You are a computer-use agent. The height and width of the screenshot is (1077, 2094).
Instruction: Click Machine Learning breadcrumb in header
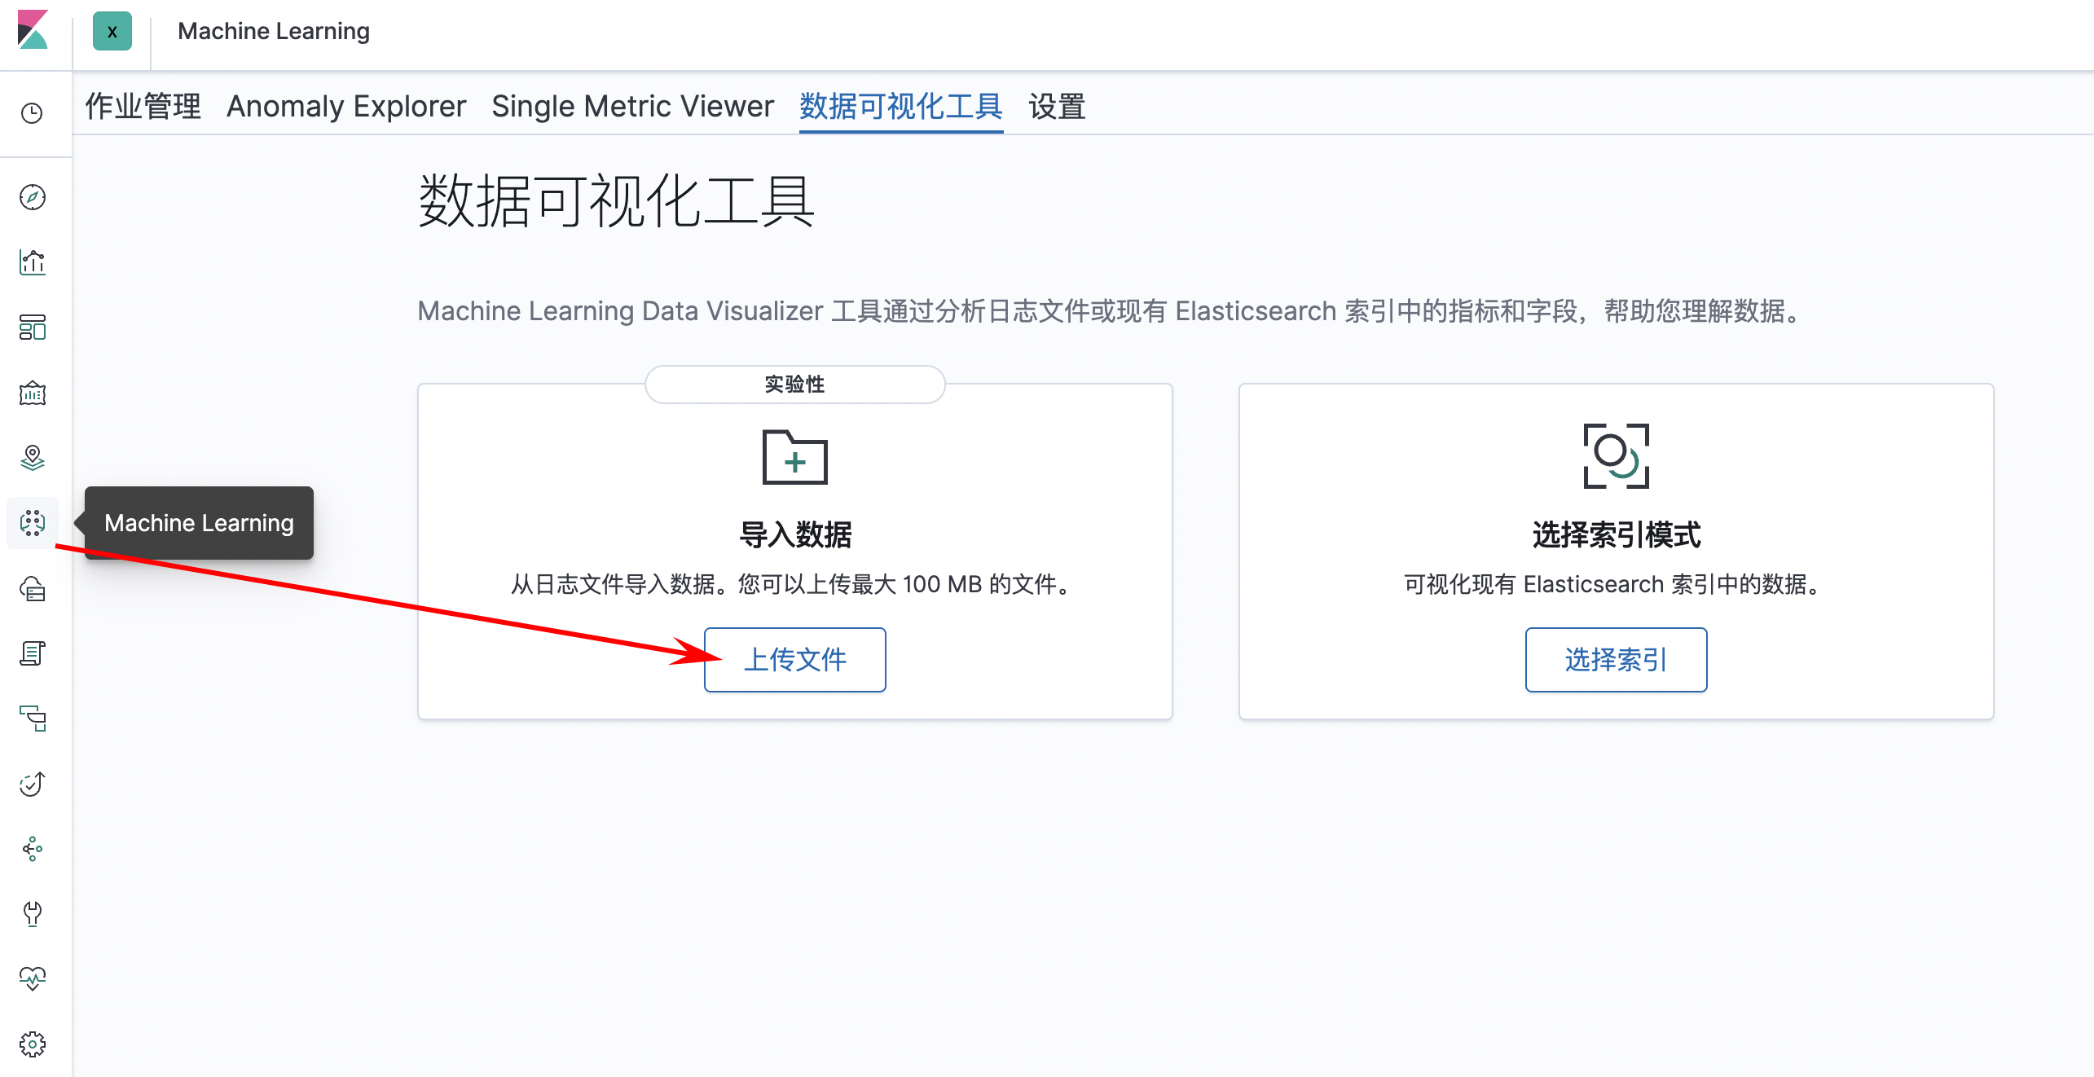click(274, 31)
